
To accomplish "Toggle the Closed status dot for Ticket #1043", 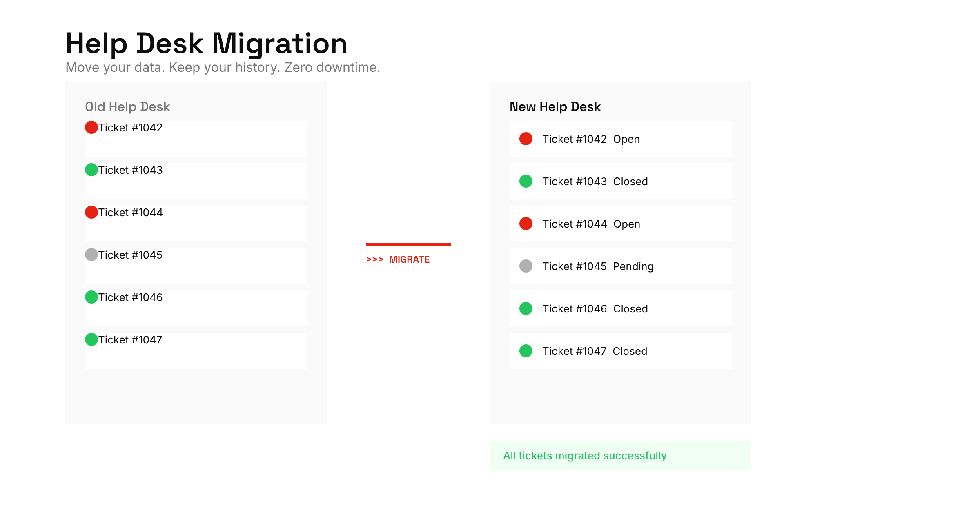I will coord(526,181).
